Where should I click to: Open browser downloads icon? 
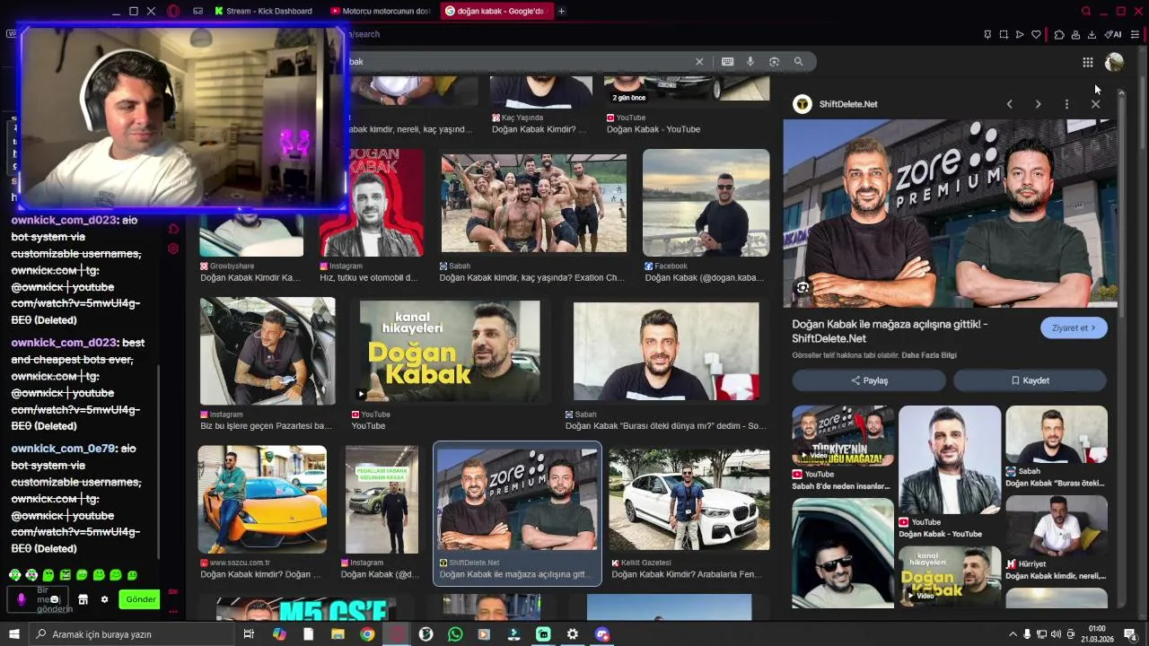click(1092, 35)
